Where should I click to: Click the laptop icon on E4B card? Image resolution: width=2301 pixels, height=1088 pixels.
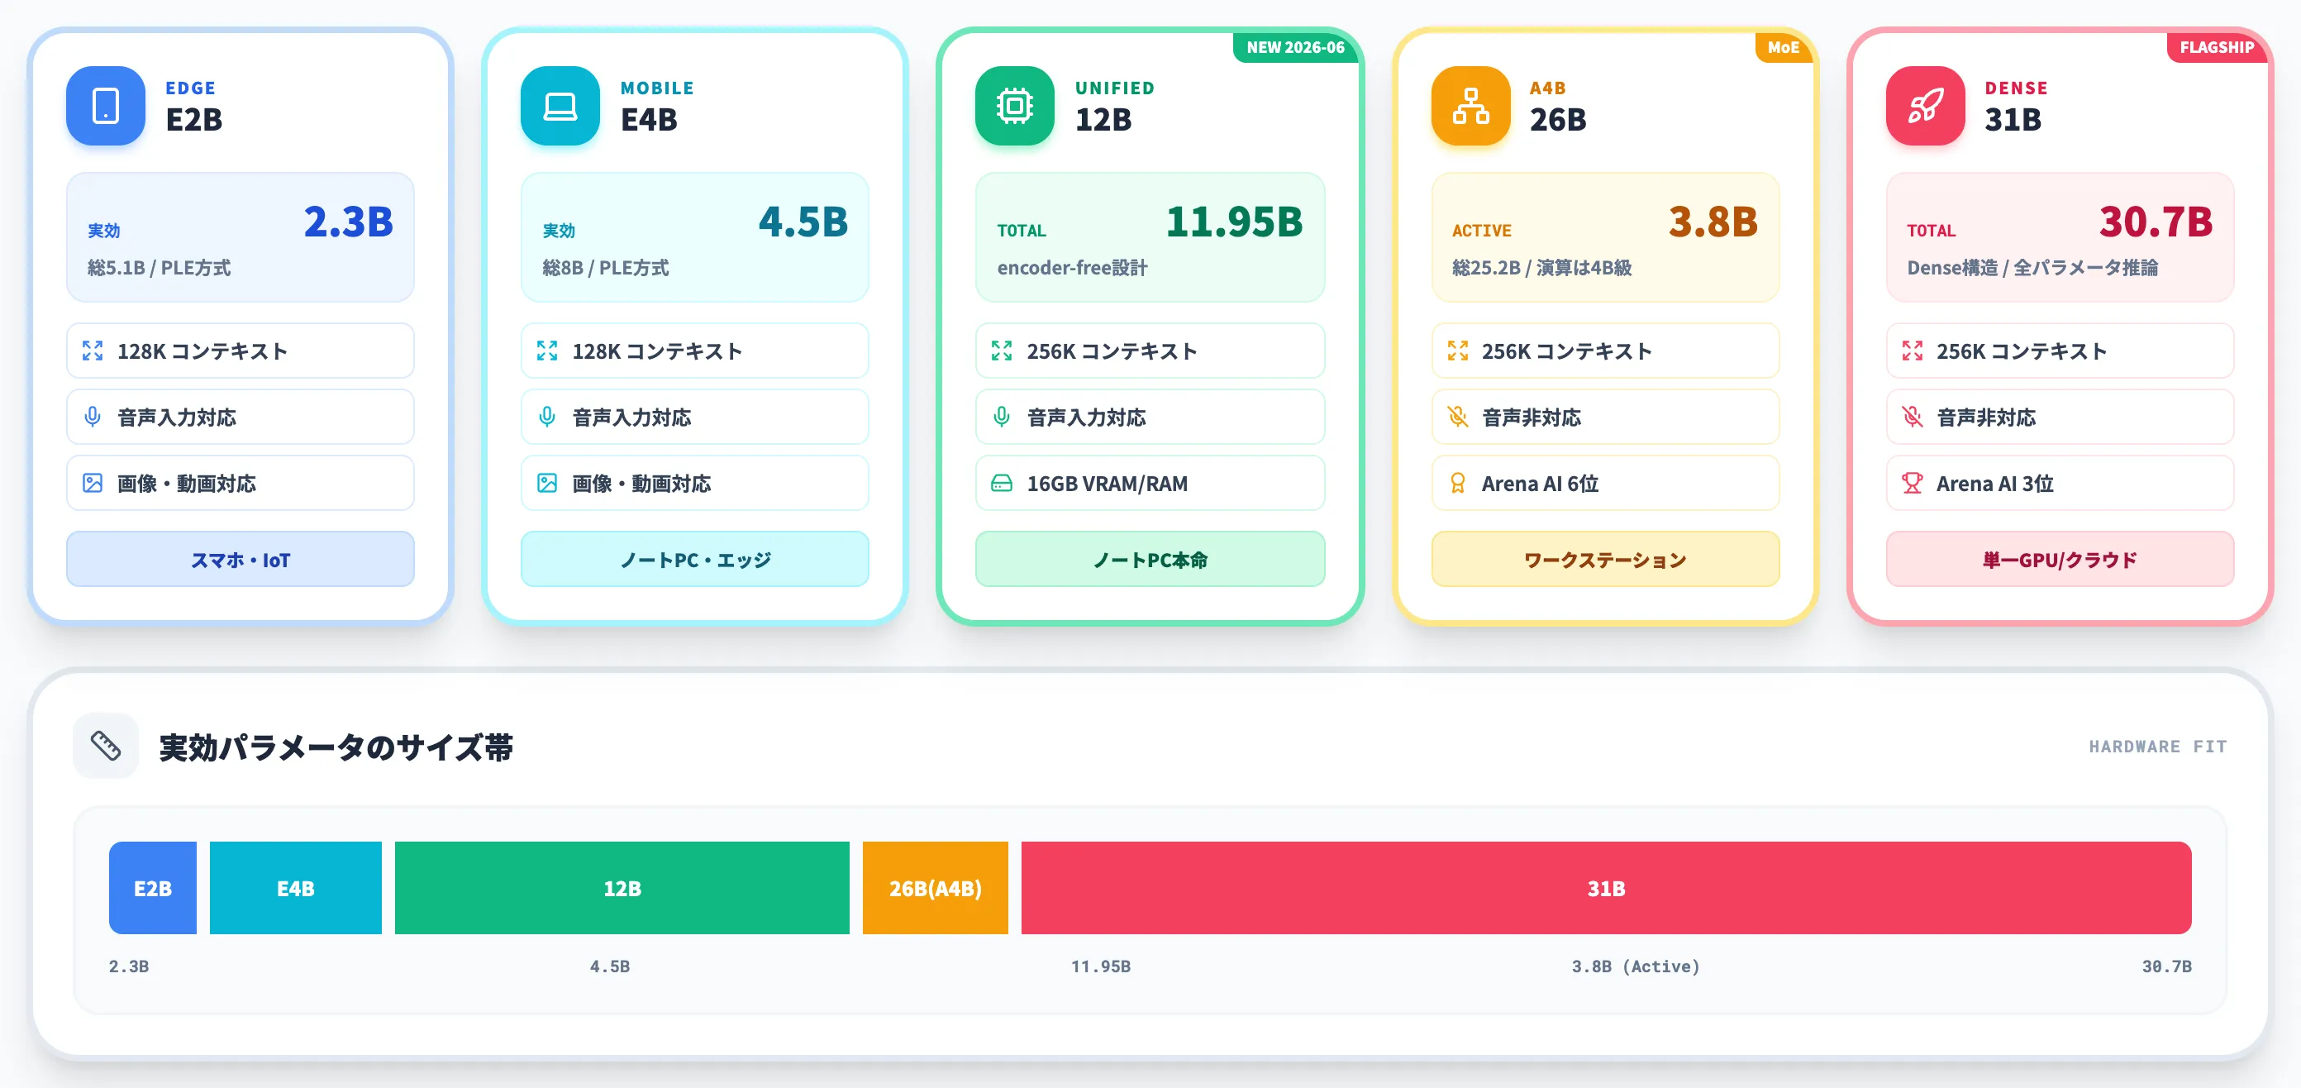560,105
